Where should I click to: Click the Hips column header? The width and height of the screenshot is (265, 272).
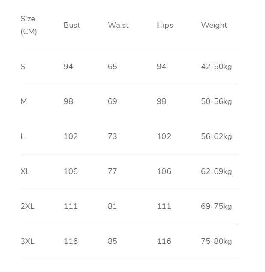[165, 25]
